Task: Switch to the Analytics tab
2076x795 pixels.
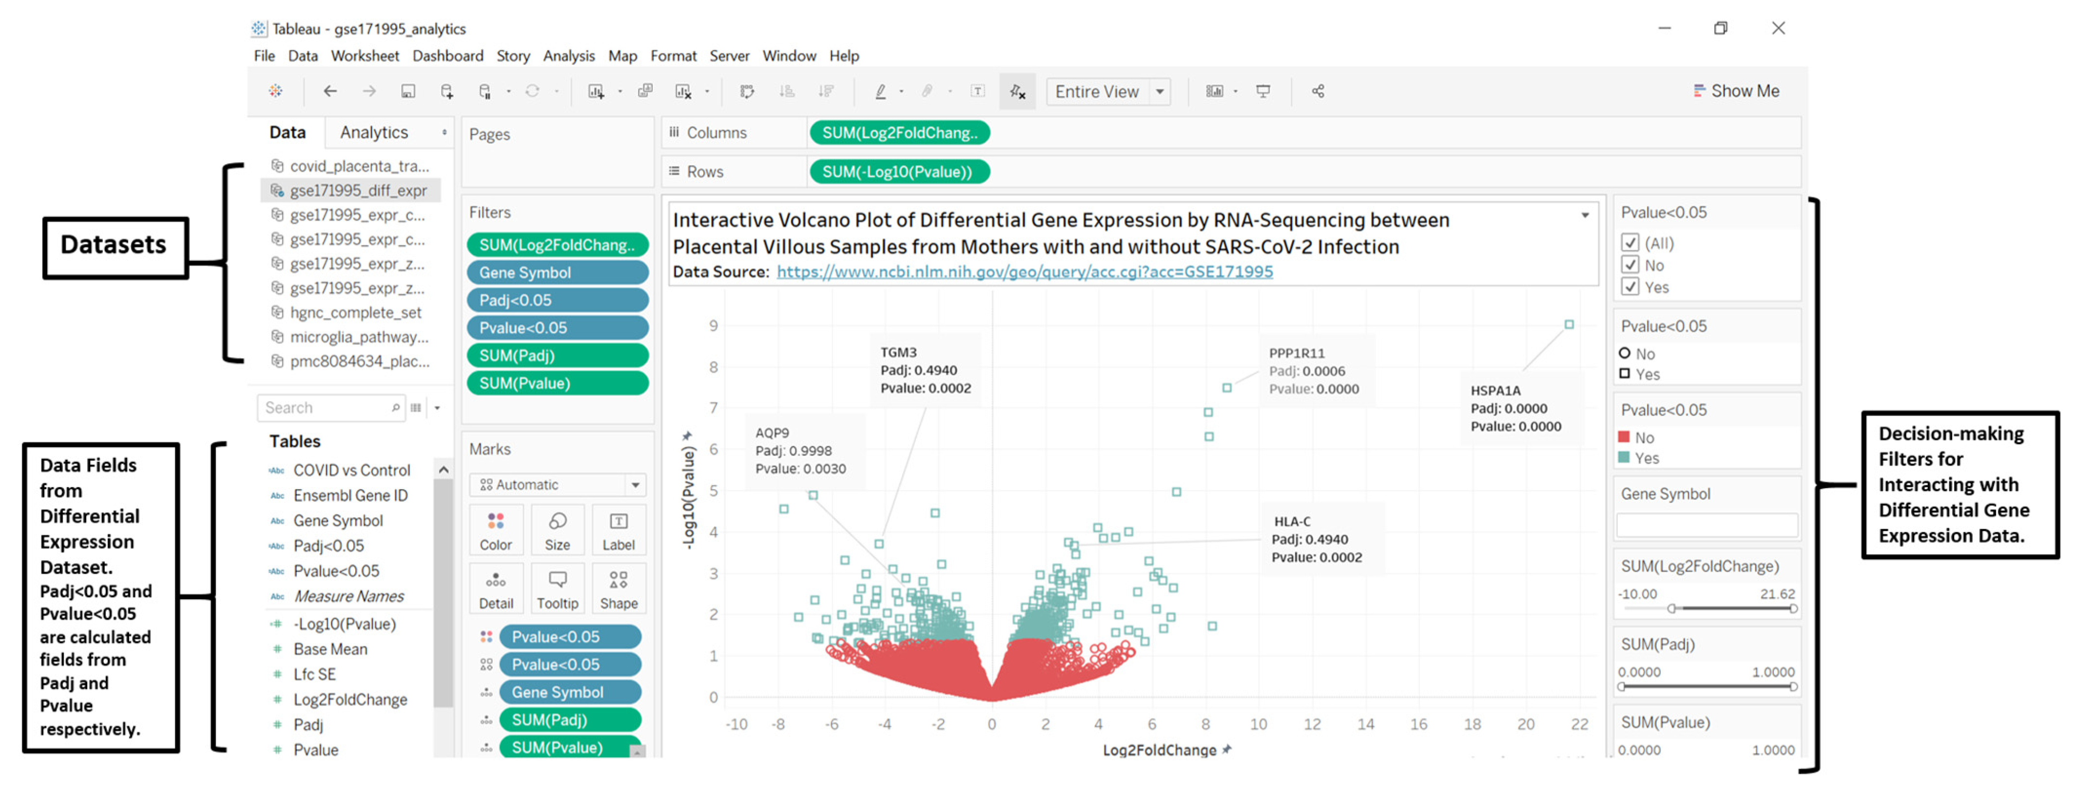Action: [374, 132]
